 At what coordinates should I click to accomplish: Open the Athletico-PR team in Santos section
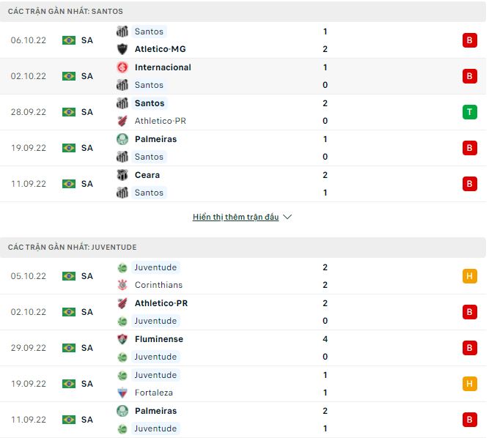pos(160,121)
